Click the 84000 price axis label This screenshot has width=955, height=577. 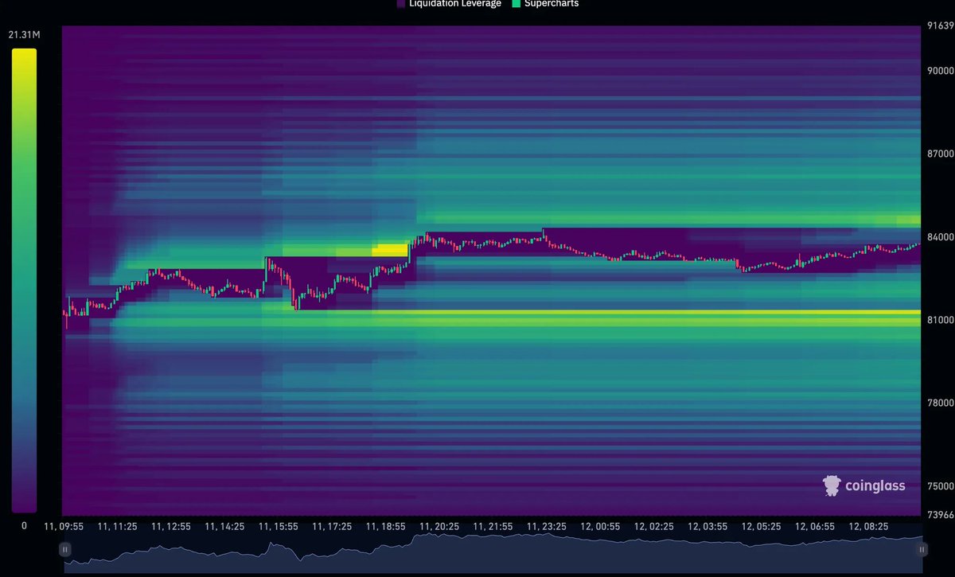(x=941, y=236)
